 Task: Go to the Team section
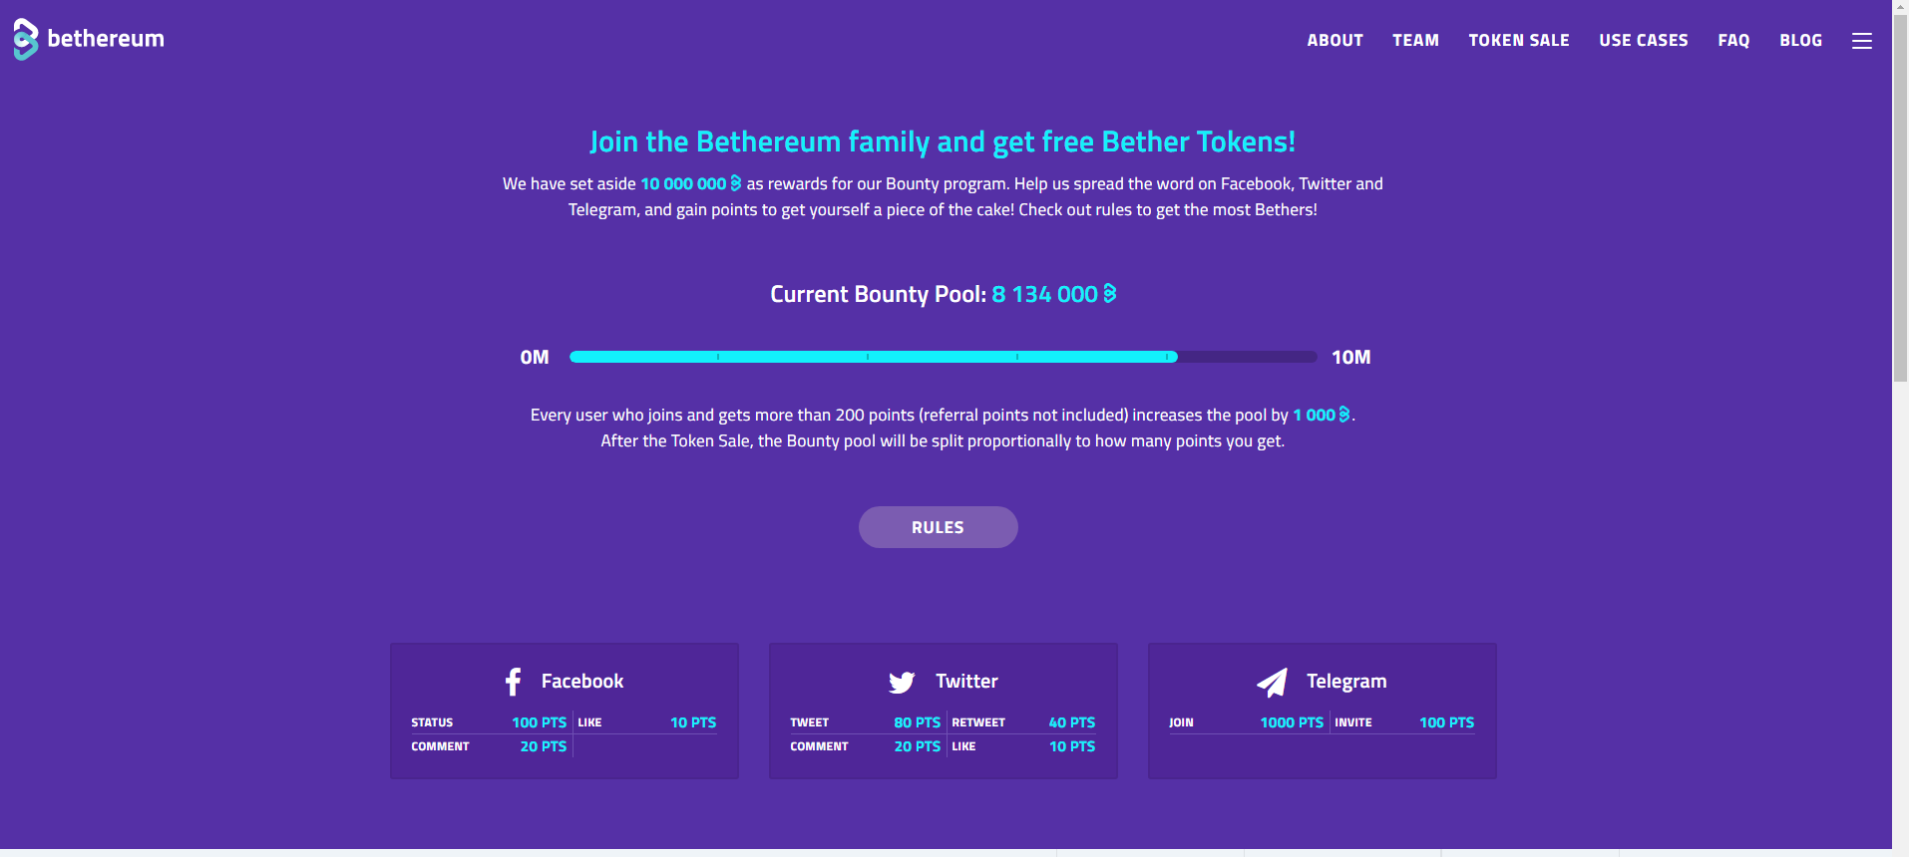coord(1415,41)
